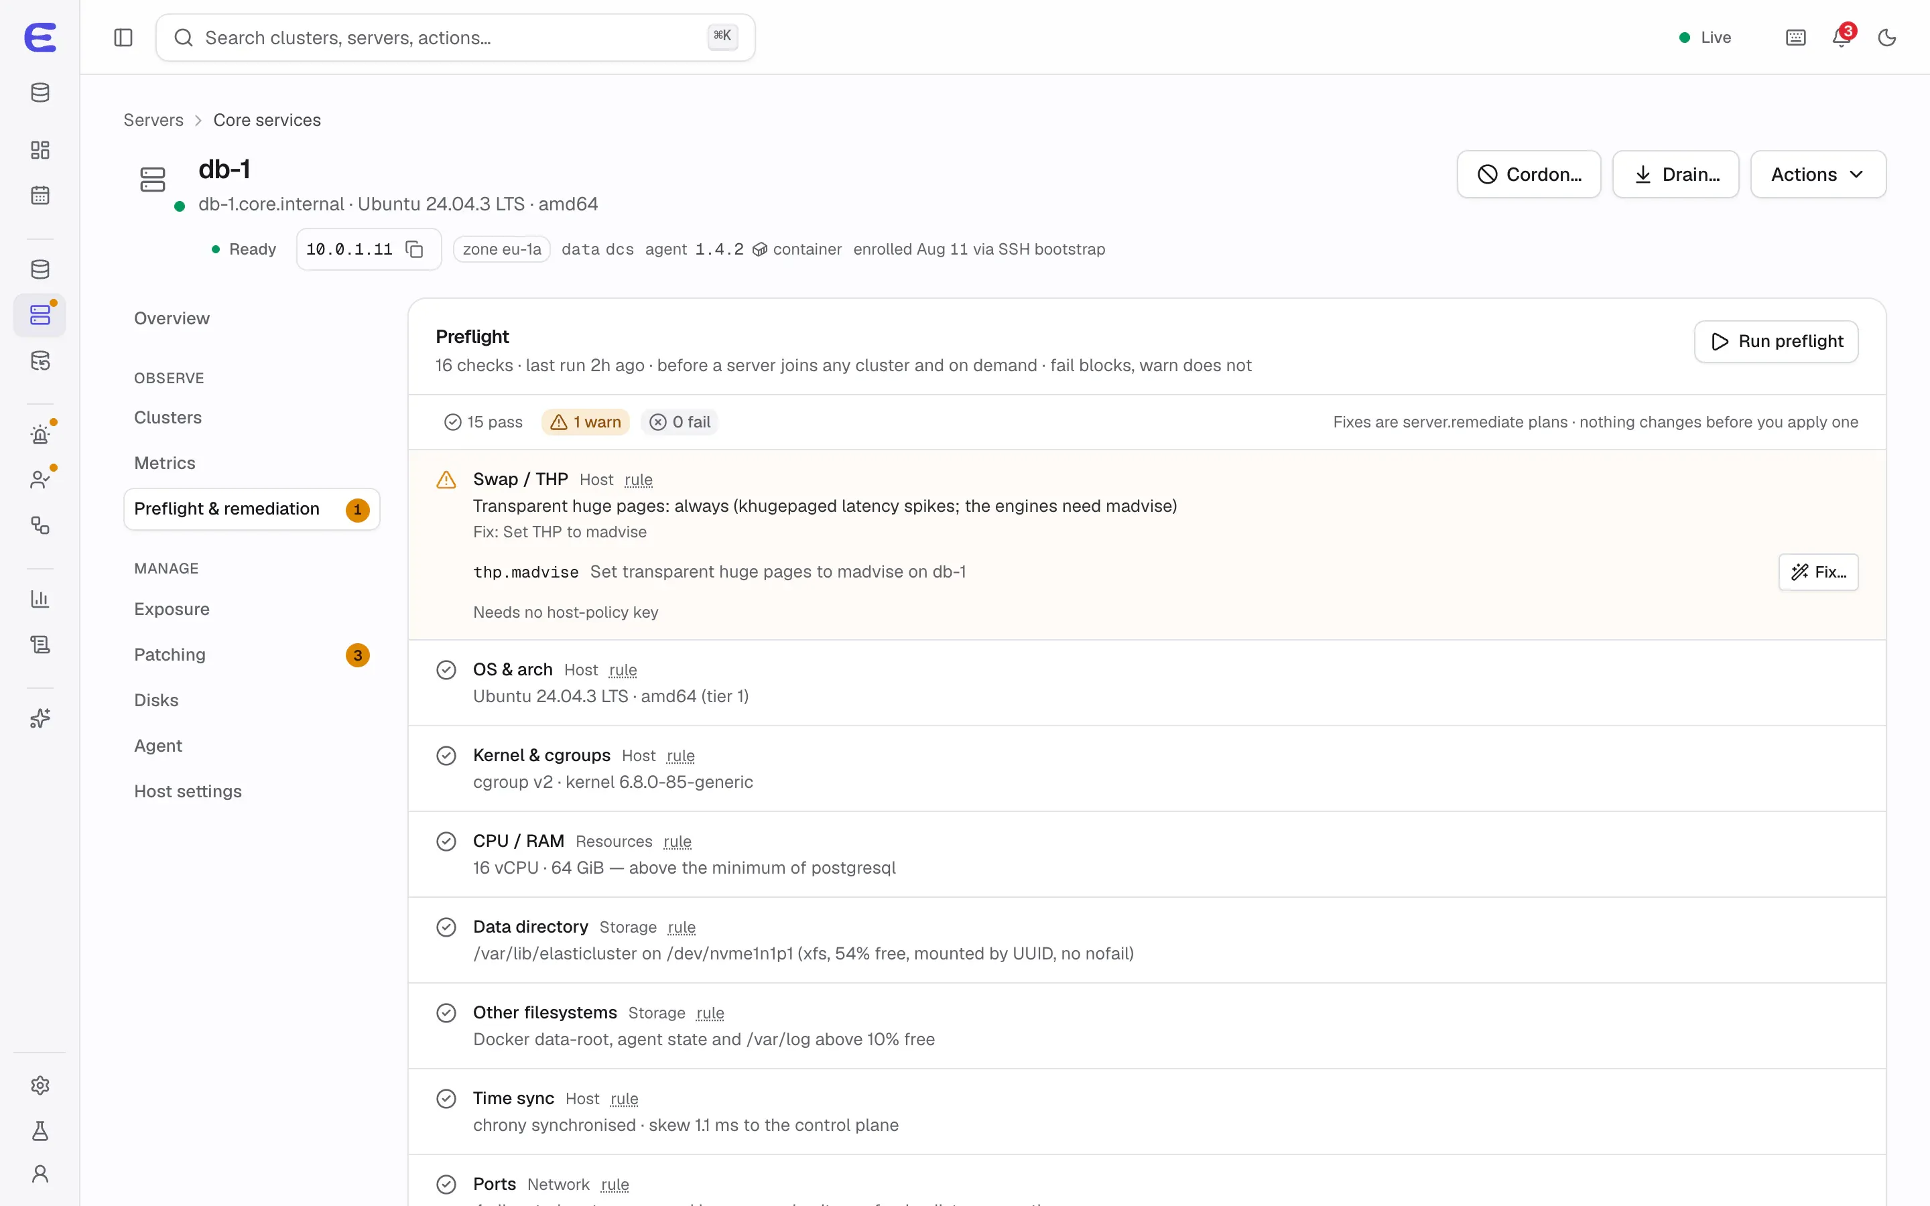Open rule link for Time sync
Screen dimensions: 1930x1206
[x=624, y=1099]
